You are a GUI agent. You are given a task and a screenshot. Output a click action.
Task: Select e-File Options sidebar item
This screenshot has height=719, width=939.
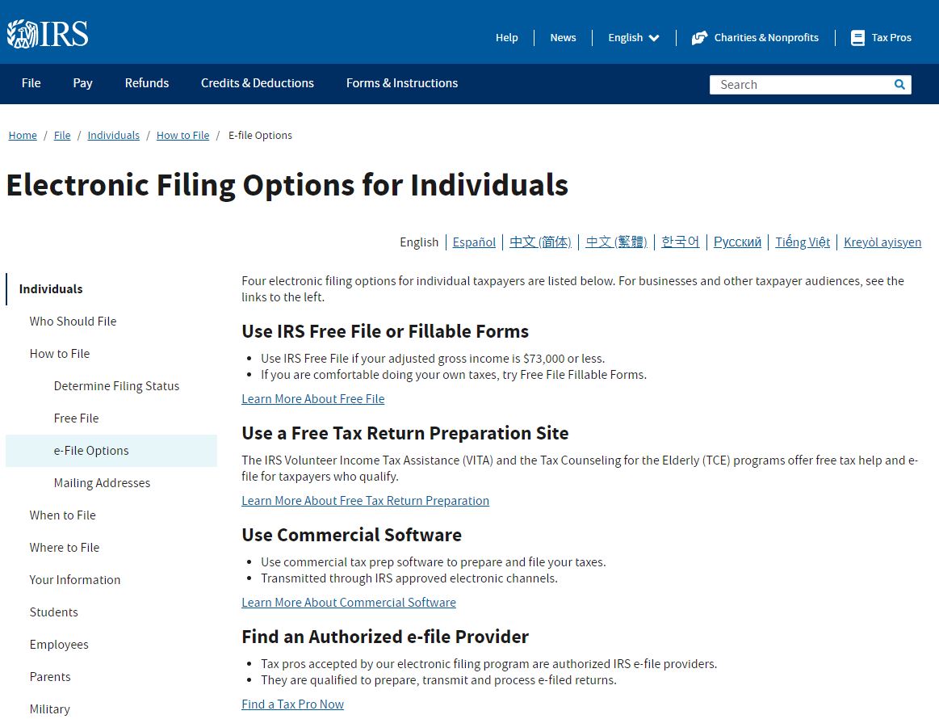(111, 451)
